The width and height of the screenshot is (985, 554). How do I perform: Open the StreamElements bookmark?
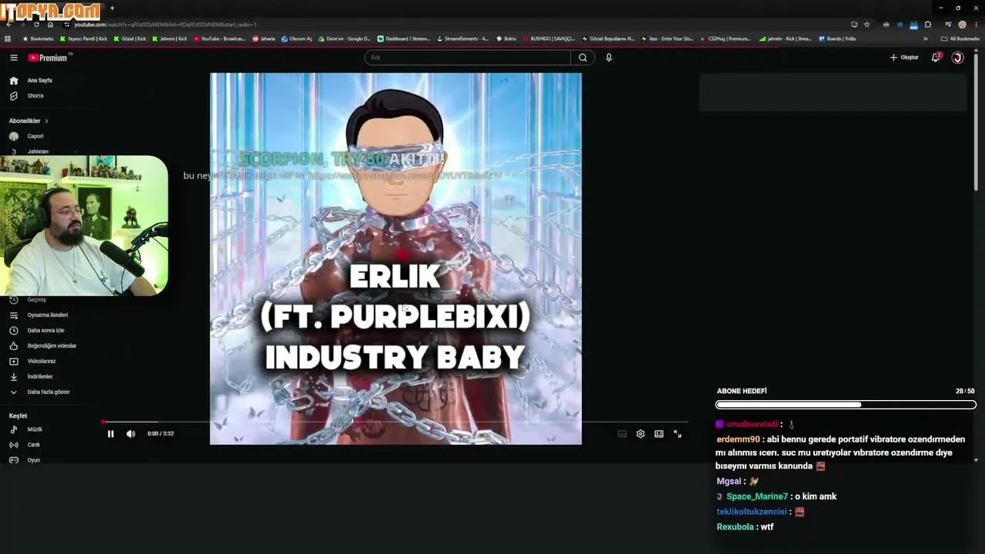462,38
